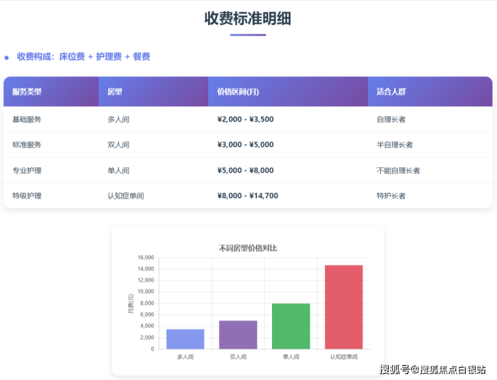Click the ¥8,000 - ¥14,700 price cell
This screenshot has height=380, width=497.
click(248, 196)
